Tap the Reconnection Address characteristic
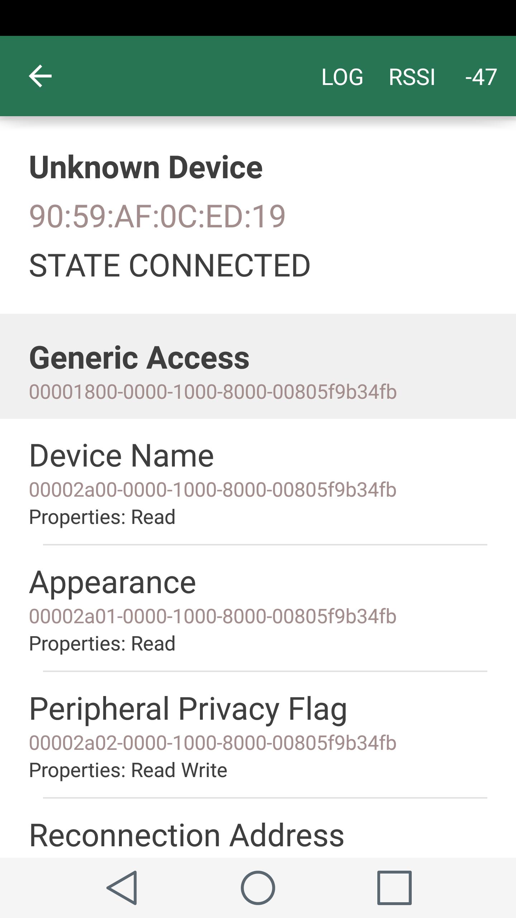The height and width of the screenshot is (918, 516). (186, 836)
